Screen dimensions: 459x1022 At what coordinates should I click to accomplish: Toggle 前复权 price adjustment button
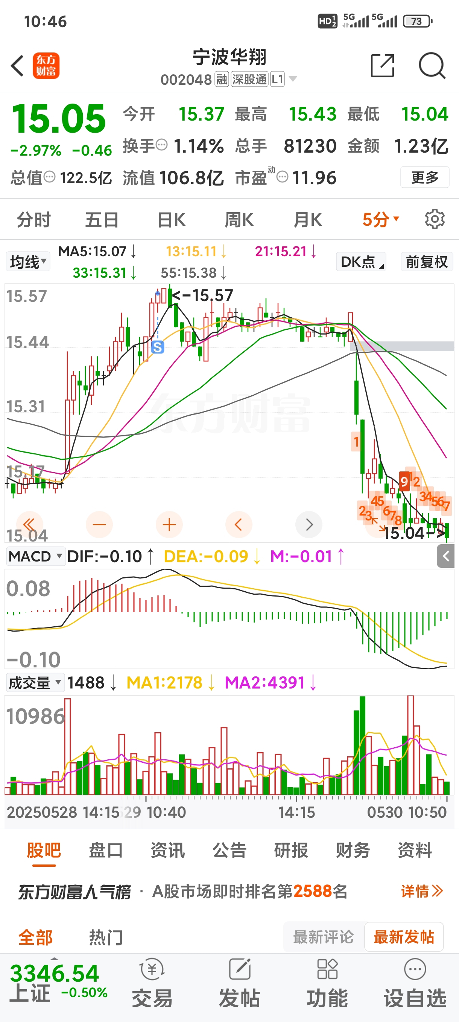tap(427, 262)
